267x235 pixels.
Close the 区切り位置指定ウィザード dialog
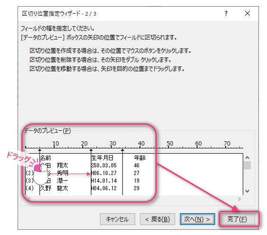tap(248, 13)
